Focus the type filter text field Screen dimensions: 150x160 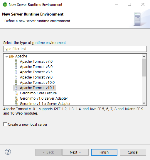(x=75, y=49)
